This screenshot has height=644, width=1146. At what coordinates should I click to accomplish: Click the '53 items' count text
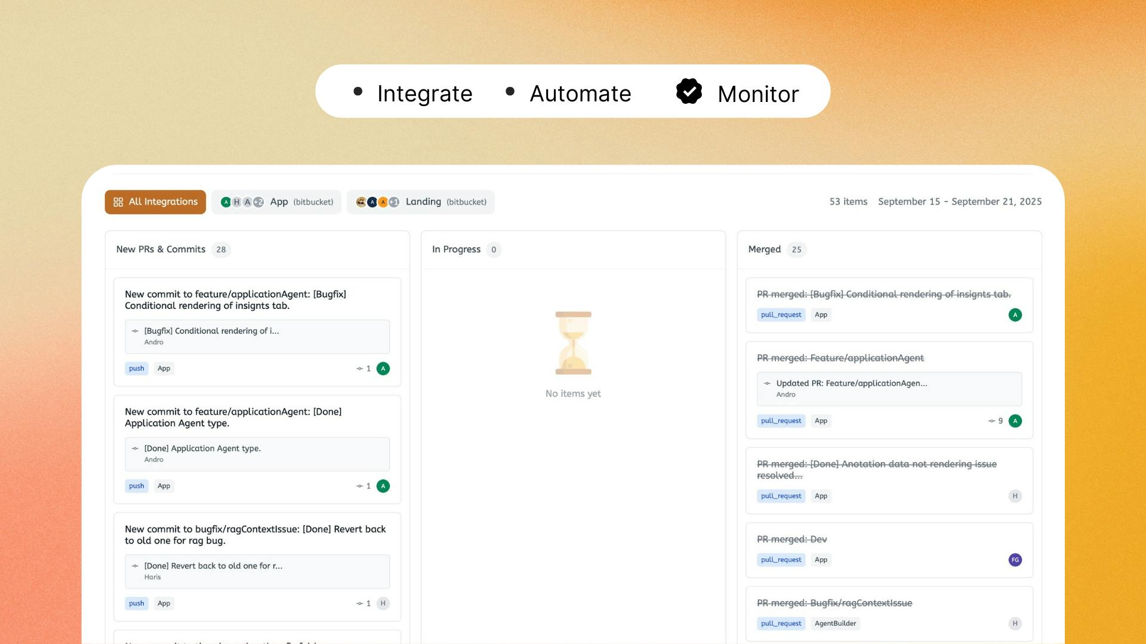848,202
